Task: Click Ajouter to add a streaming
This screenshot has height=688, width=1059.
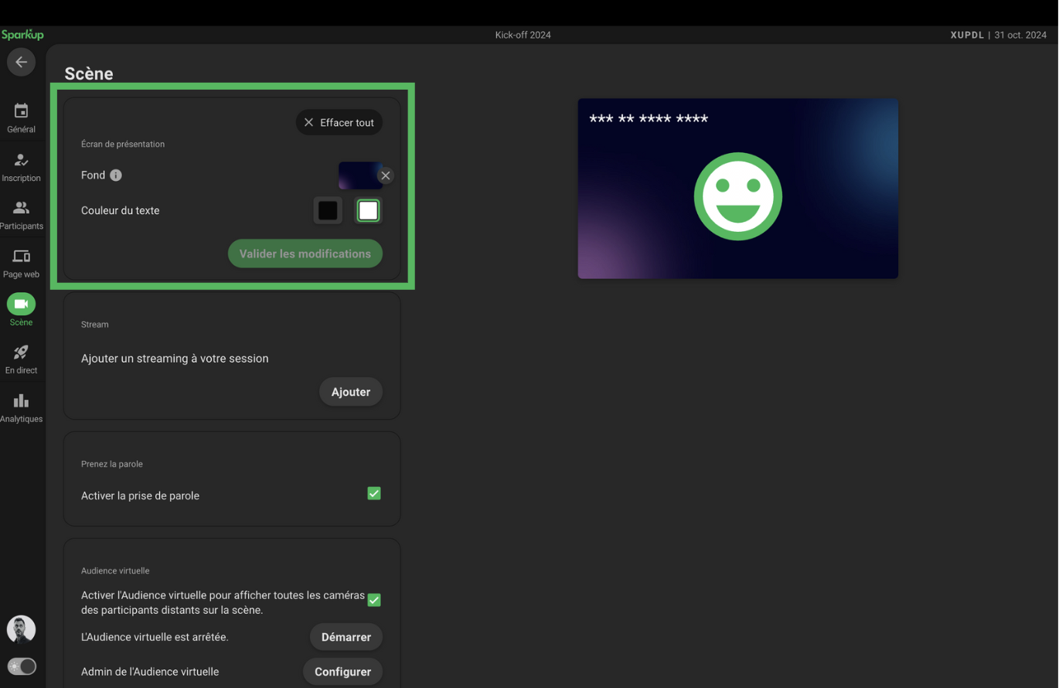Action: [x=350, y=392]
